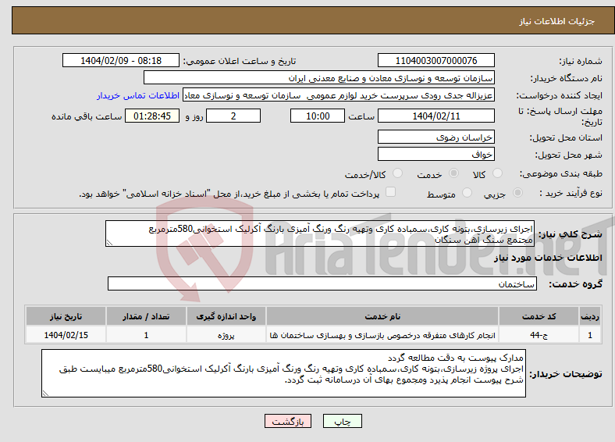
Task: Select the کالا radio button
Action: coord(497,173)
